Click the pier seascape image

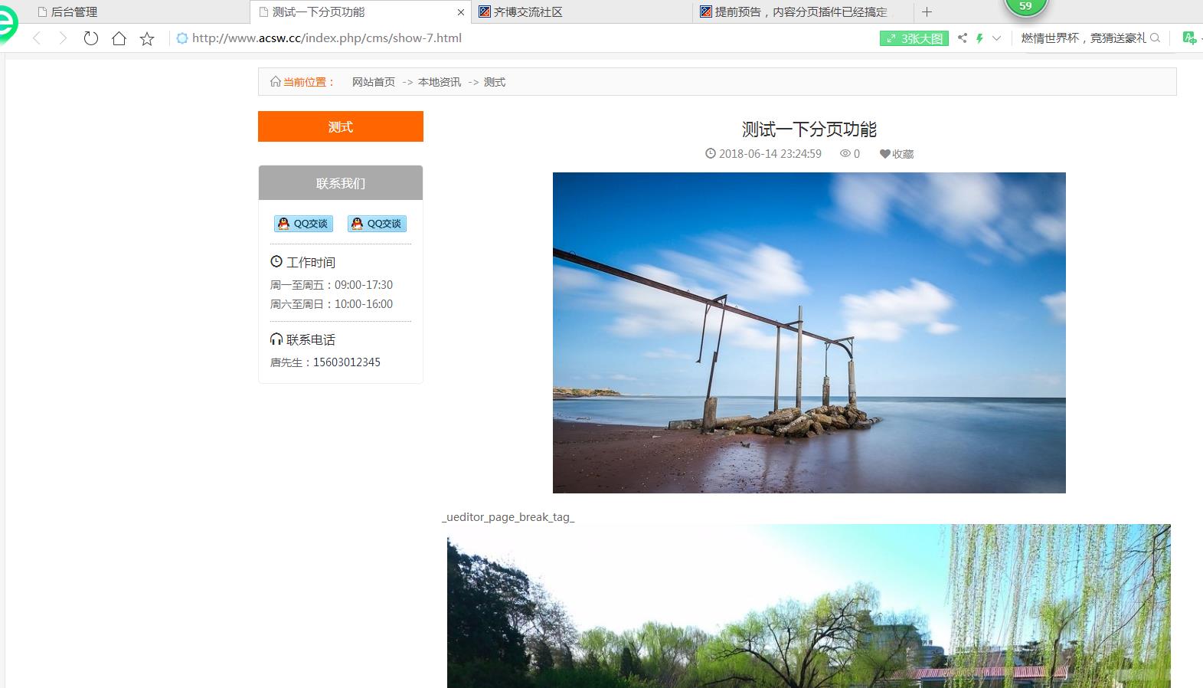tap(809, 333)
